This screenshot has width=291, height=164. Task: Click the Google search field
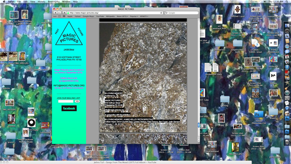[x=181, y=13]
